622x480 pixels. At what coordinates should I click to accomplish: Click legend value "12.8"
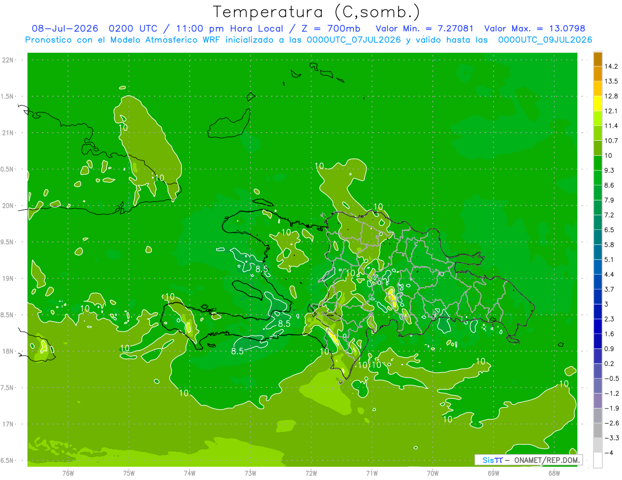pyautogui.click(x=611, y=96)
